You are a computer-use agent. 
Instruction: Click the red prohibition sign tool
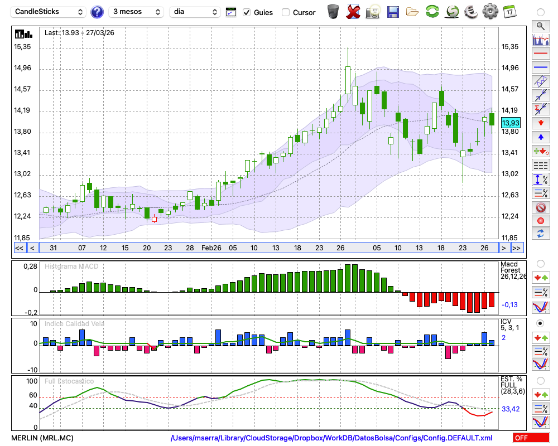click(540, 207)
